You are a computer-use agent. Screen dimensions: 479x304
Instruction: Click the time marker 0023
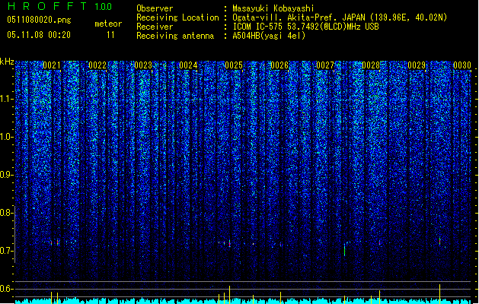tap(143, 65)
